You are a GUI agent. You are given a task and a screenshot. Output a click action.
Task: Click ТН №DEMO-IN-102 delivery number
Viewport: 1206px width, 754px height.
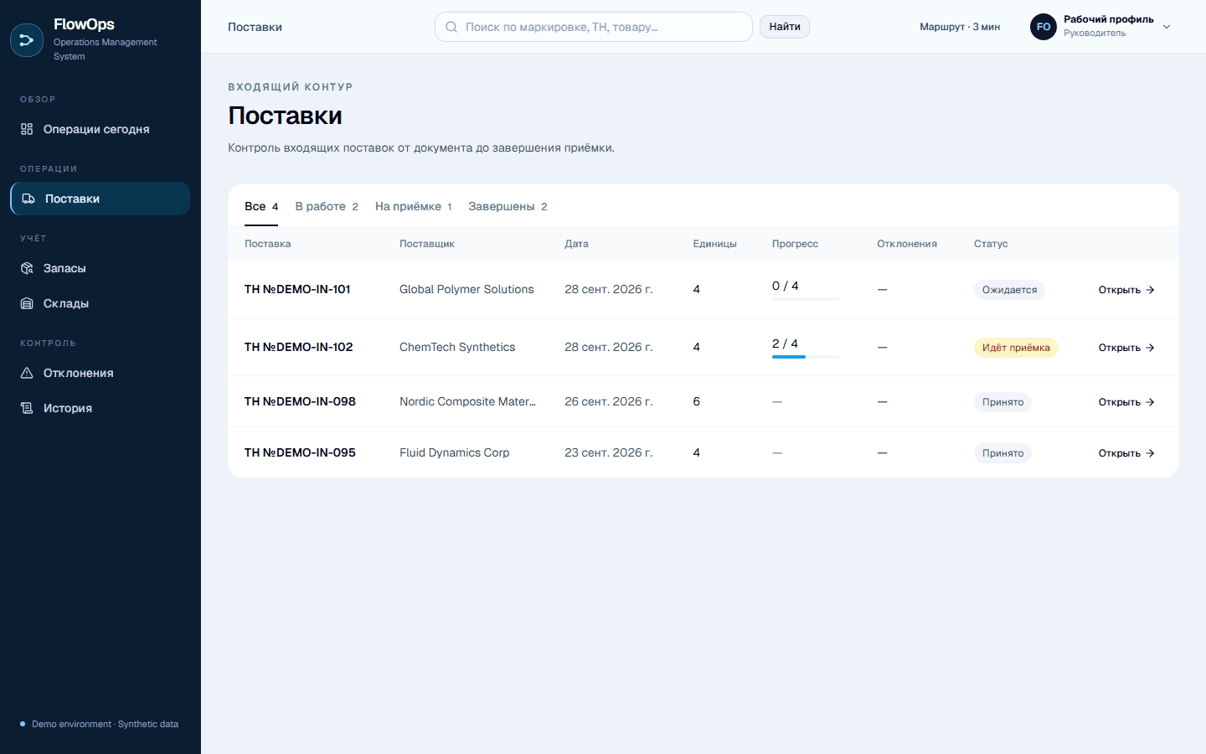[x=299, y=347]
